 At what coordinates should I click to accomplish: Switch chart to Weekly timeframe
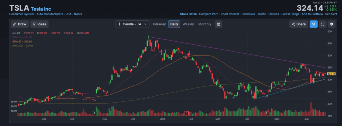click(x=188, y=24)
